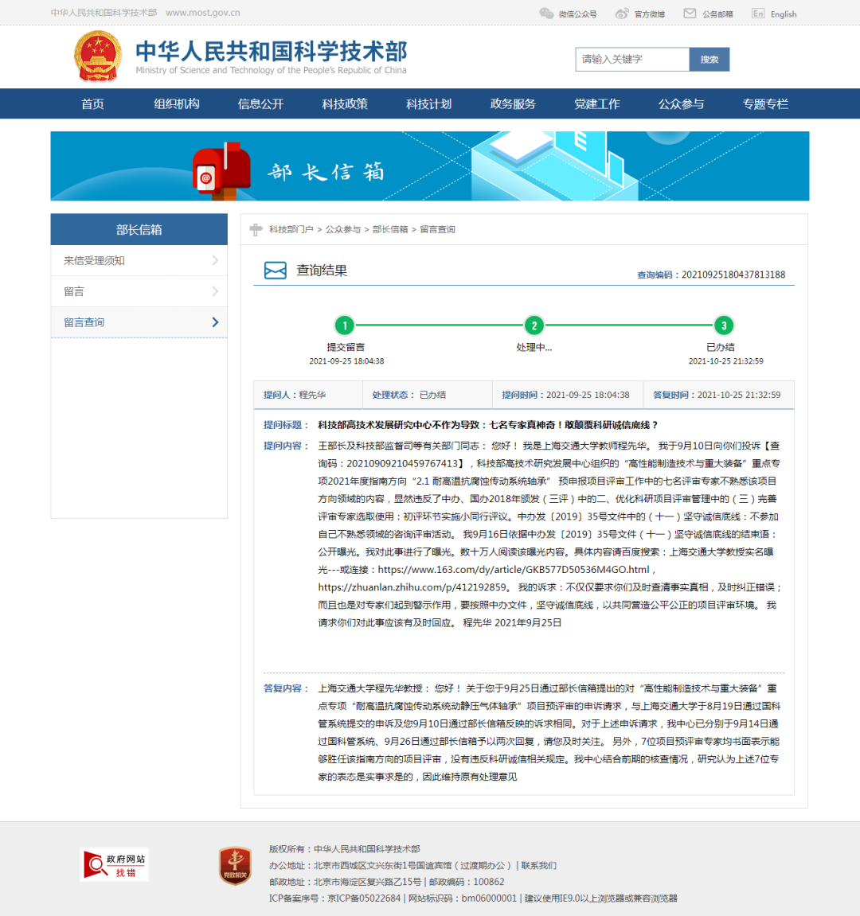Select query code 20210925180437813188
860x916 pixels.
pos(733,275)
